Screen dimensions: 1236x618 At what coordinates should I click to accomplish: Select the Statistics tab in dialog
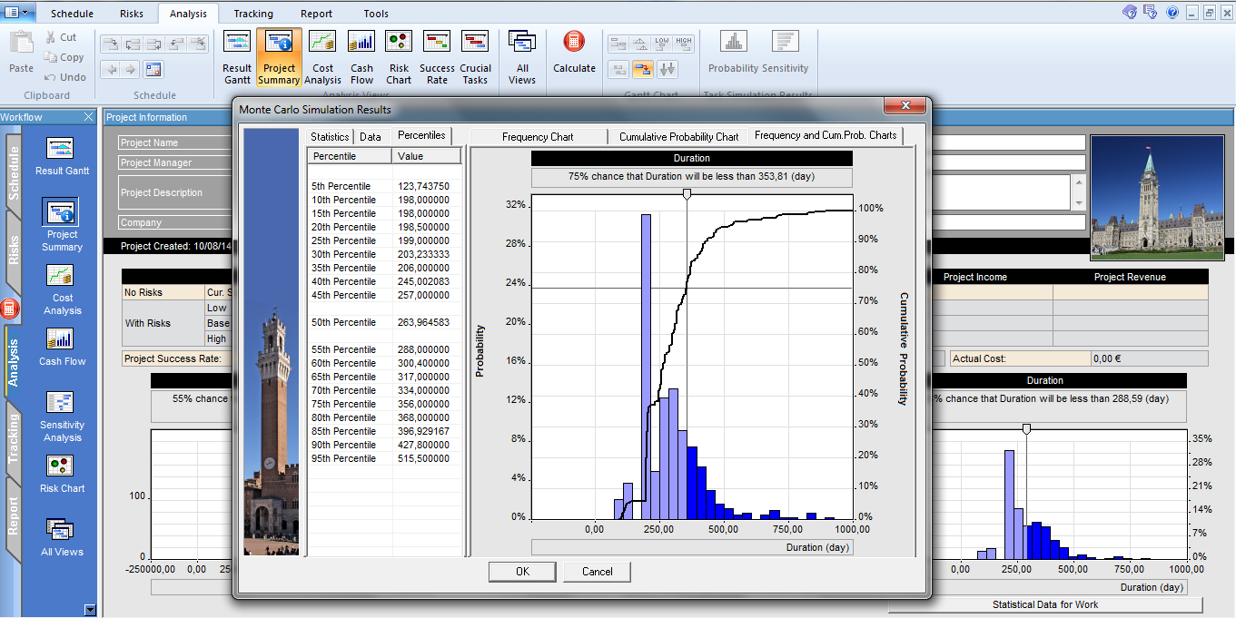point(330,136)
